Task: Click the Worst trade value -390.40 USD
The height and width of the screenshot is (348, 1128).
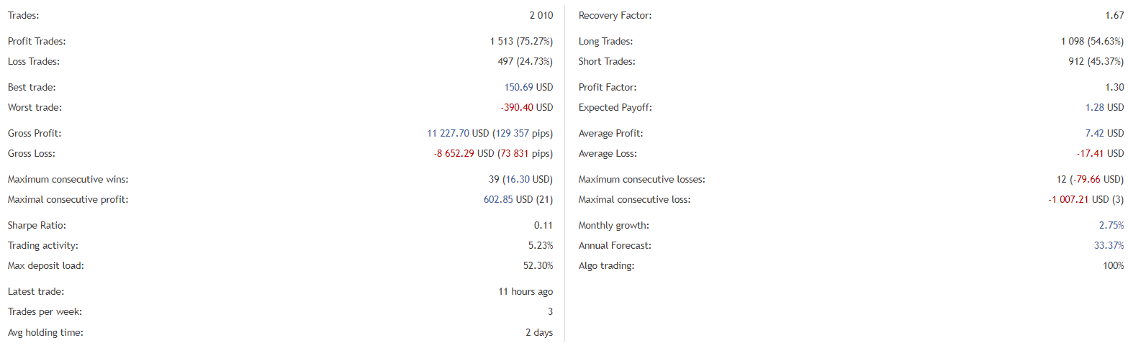Action: pos(526,108)
